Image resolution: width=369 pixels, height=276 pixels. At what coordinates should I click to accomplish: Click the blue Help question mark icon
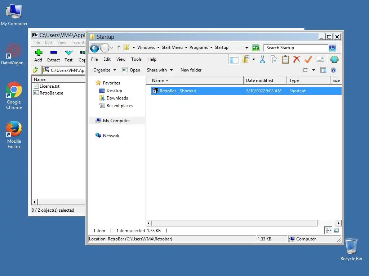[333, 70]
